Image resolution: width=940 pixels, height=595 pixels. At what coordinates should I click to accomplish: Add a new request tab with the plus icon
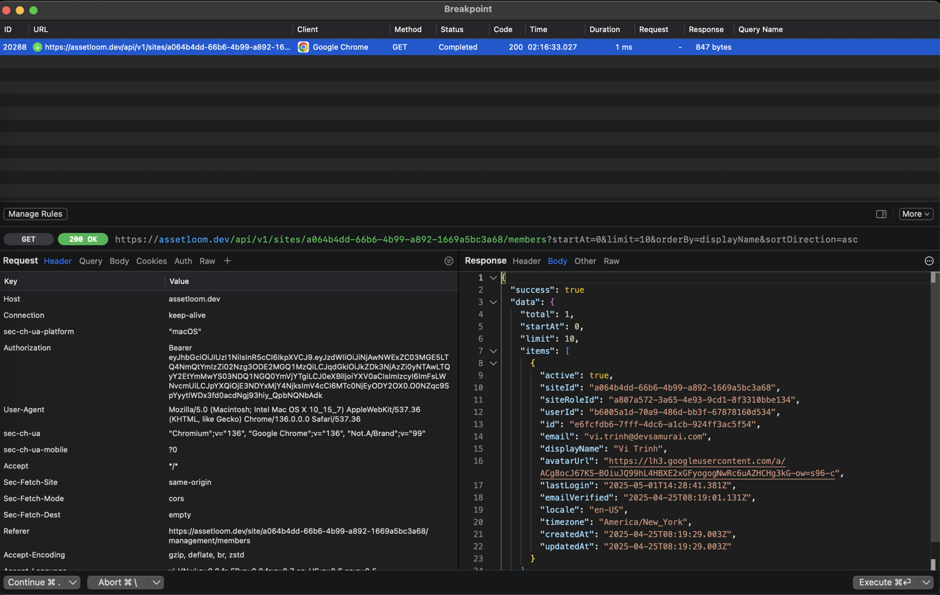click(x=227, y=261)
